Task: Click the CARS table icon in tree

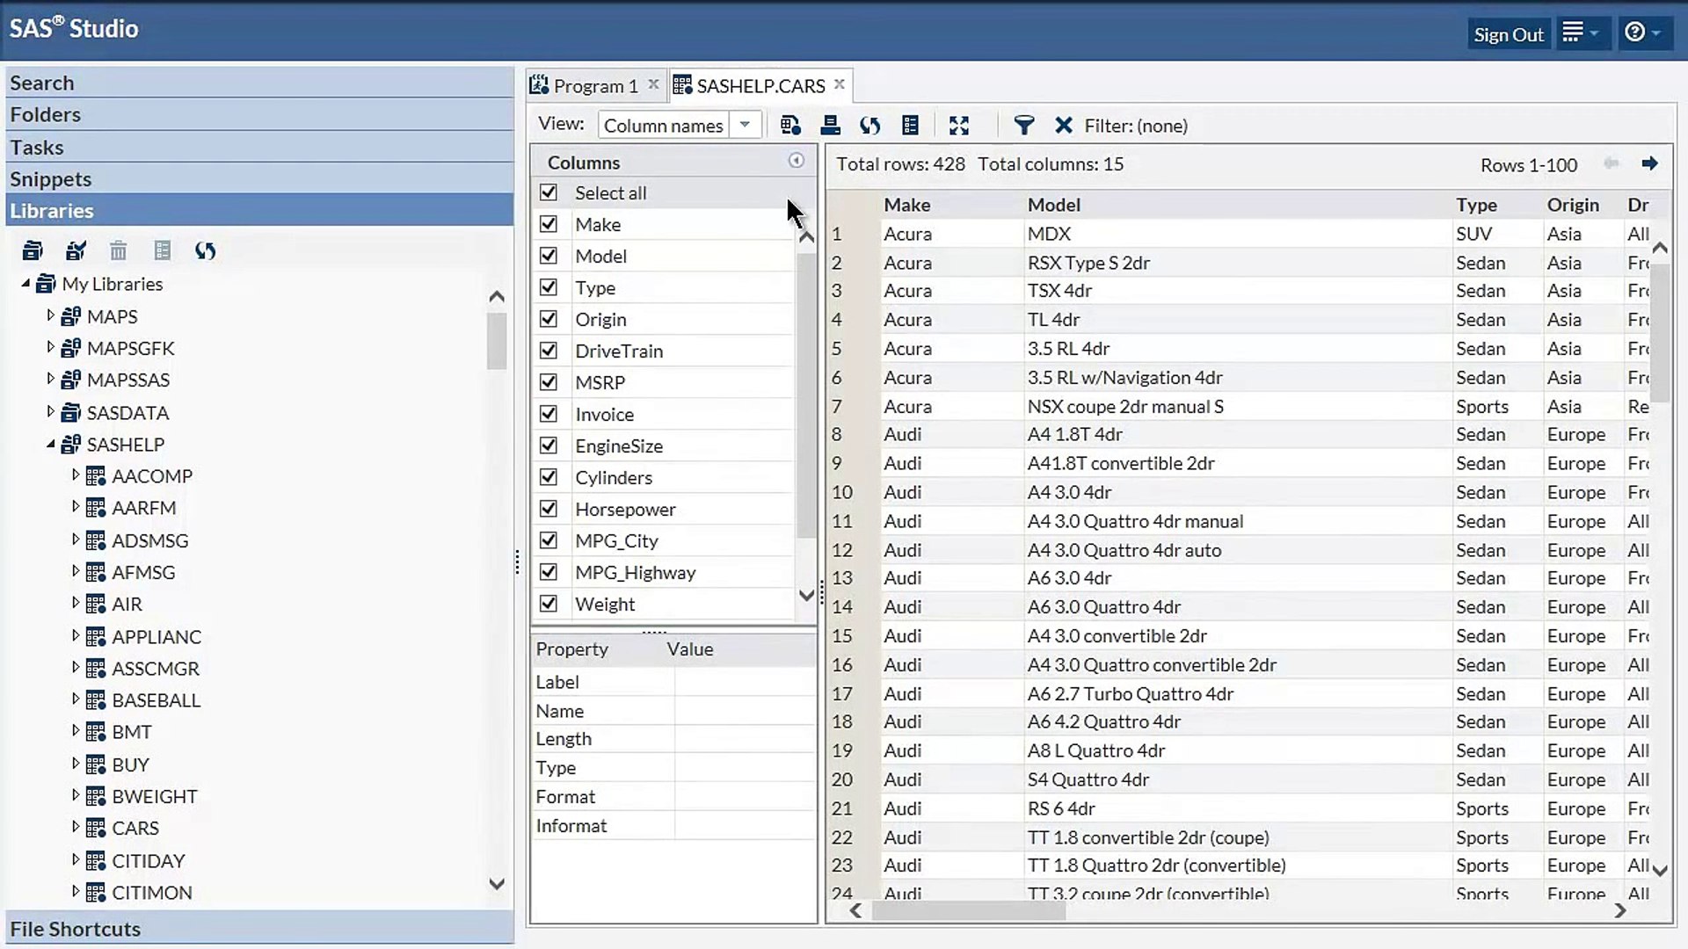Action: [x=96, y=829]
